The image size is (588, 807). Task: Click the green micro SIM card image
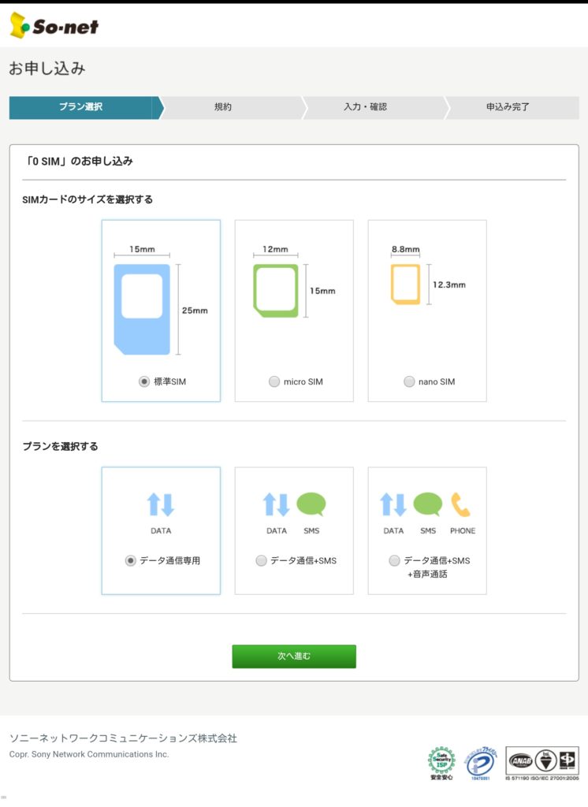pyautogui.click(x=275, y=290)
